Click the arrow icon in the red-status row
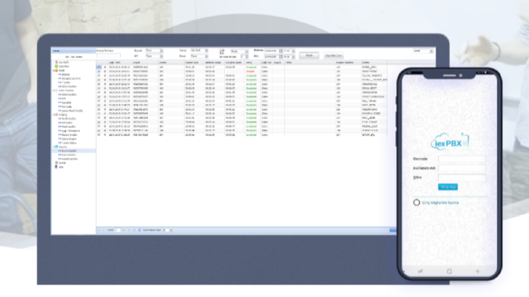529x297 pixels. pos(105,71)
